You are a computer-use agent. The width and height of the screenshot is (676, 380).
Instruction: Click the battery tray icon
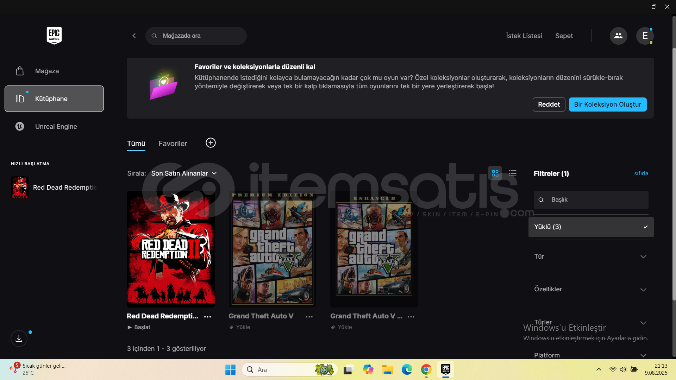634,369
